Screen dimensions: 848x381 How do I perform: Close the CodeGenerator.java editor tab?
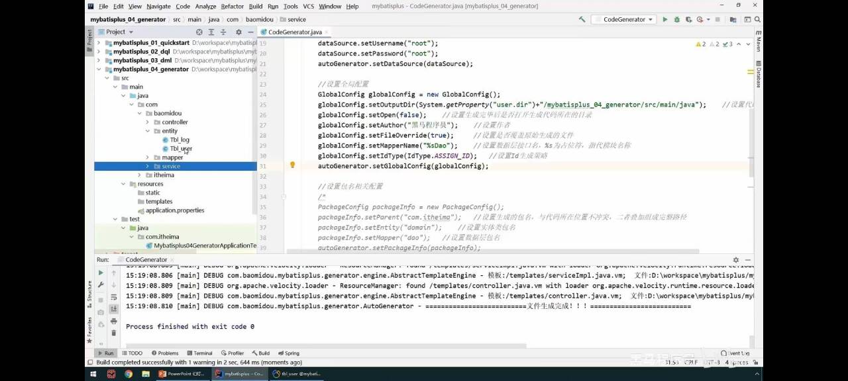pos(327,32)
